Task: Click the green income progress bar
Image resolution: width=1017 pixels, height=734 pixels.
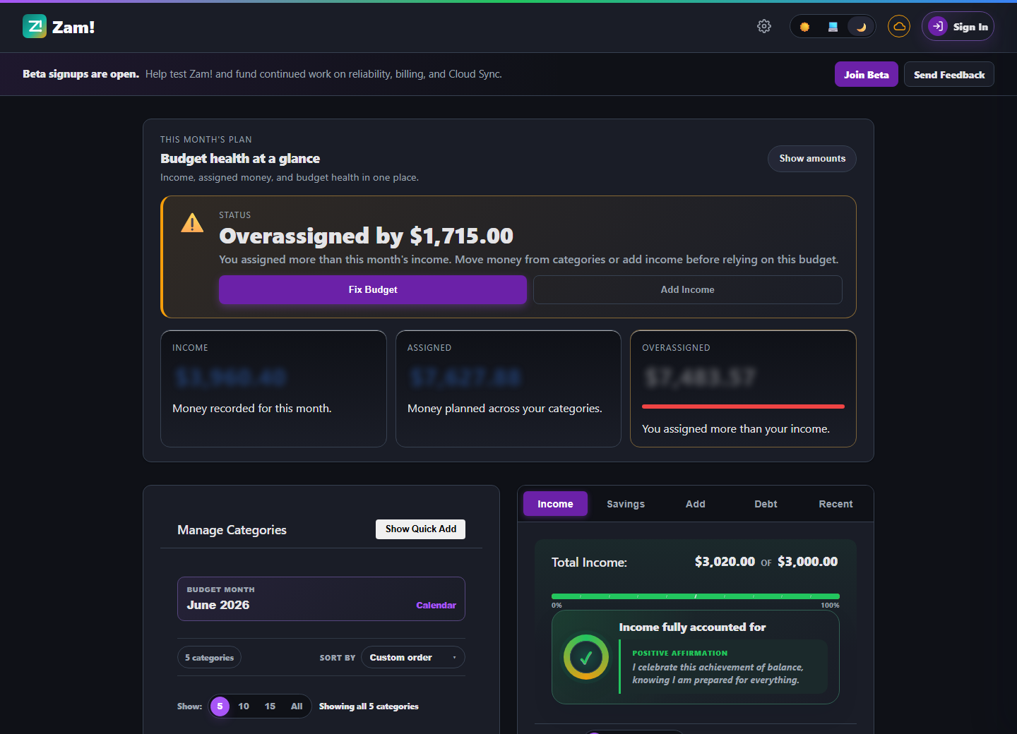Action: coord(696,596)
